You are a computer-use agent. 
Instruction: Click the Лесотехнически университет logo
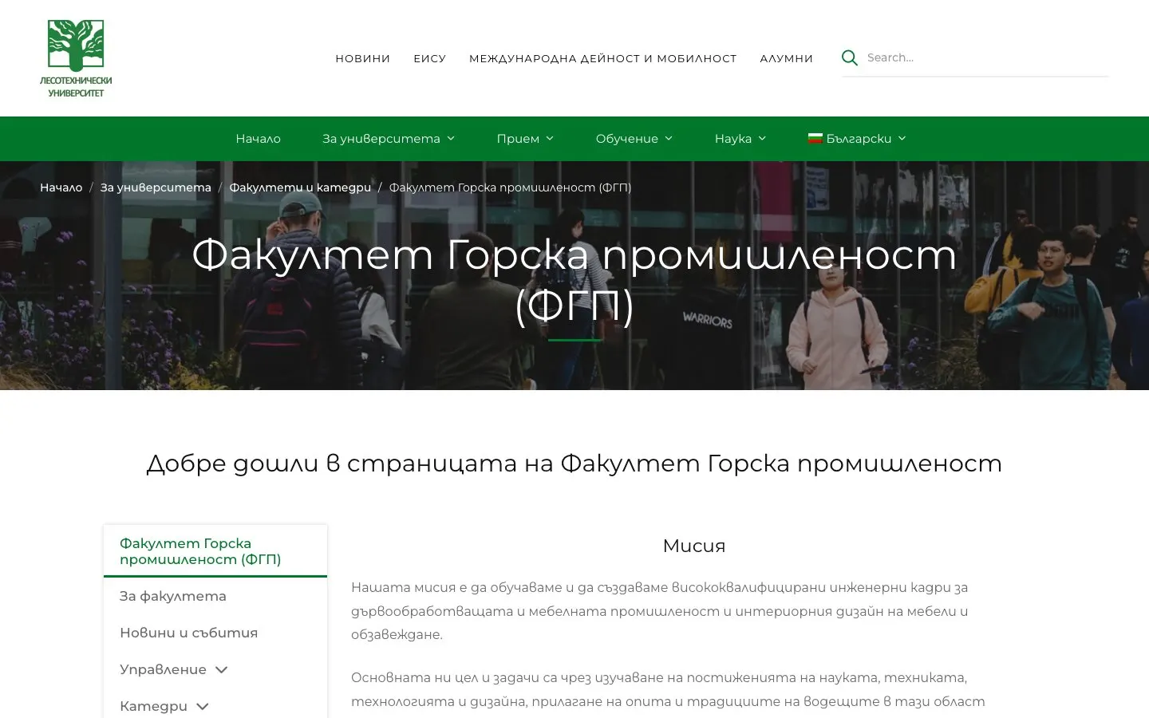pyautogui.click(x=76, y=58)
